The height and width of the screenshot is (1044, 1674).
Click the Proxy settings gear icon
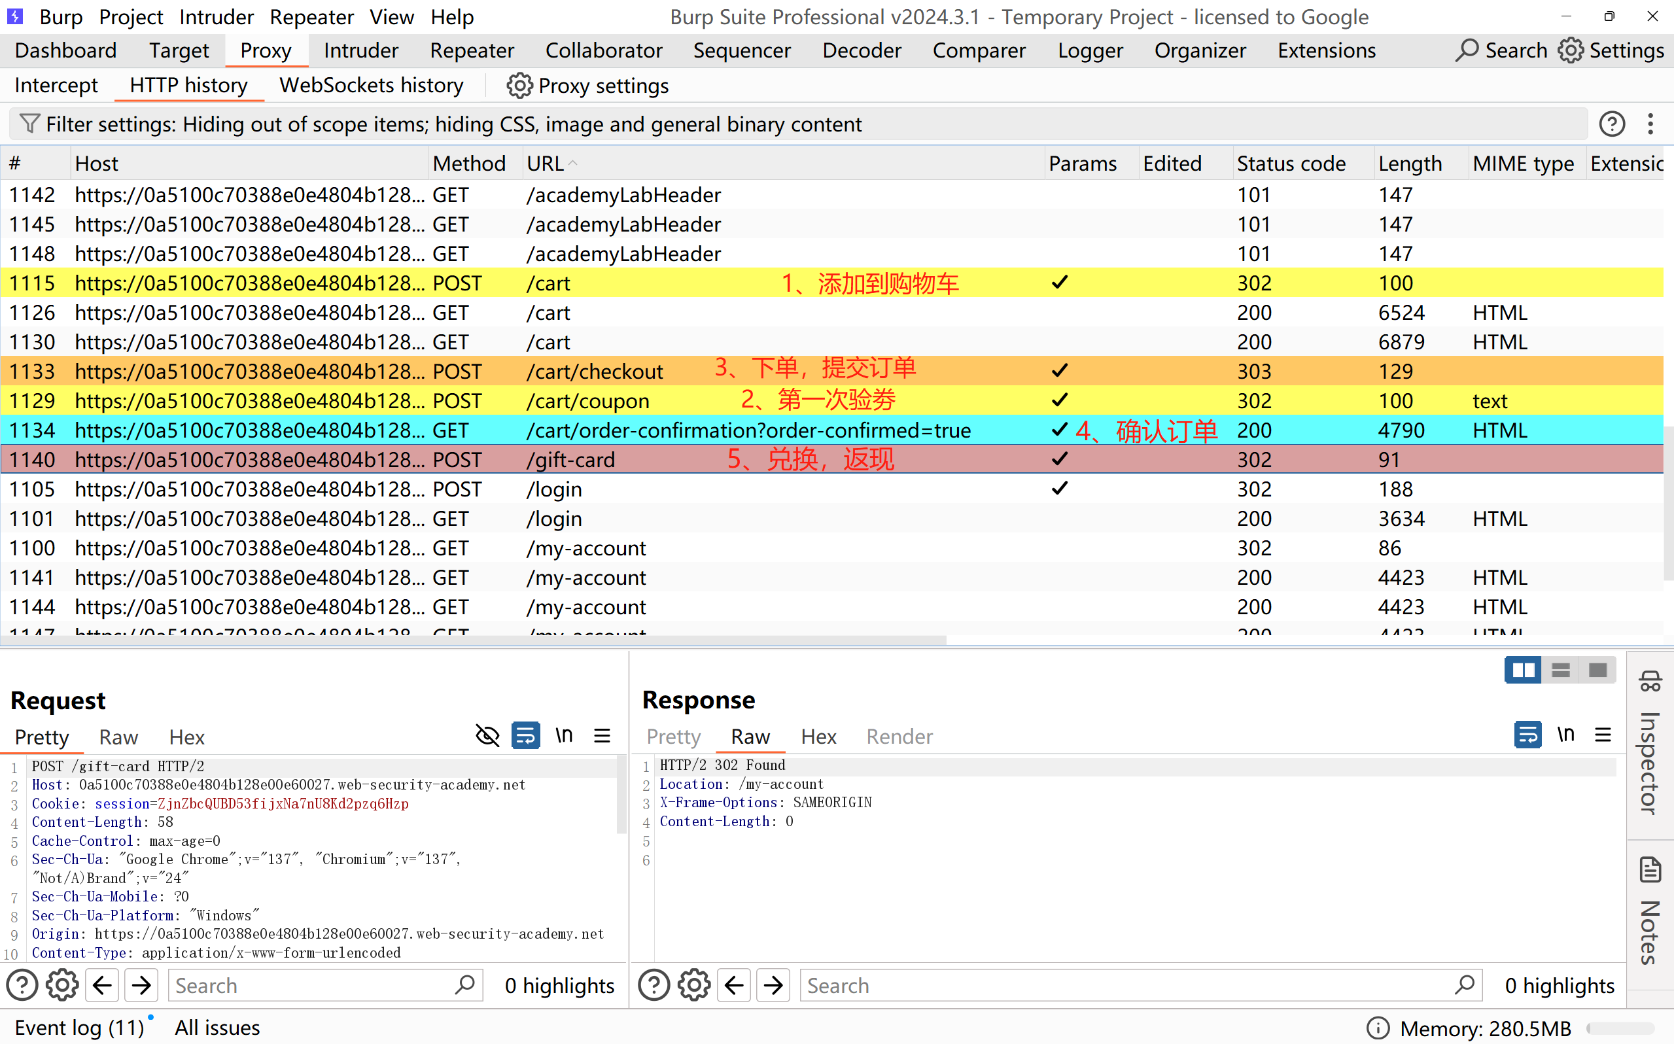click(519, 86)
